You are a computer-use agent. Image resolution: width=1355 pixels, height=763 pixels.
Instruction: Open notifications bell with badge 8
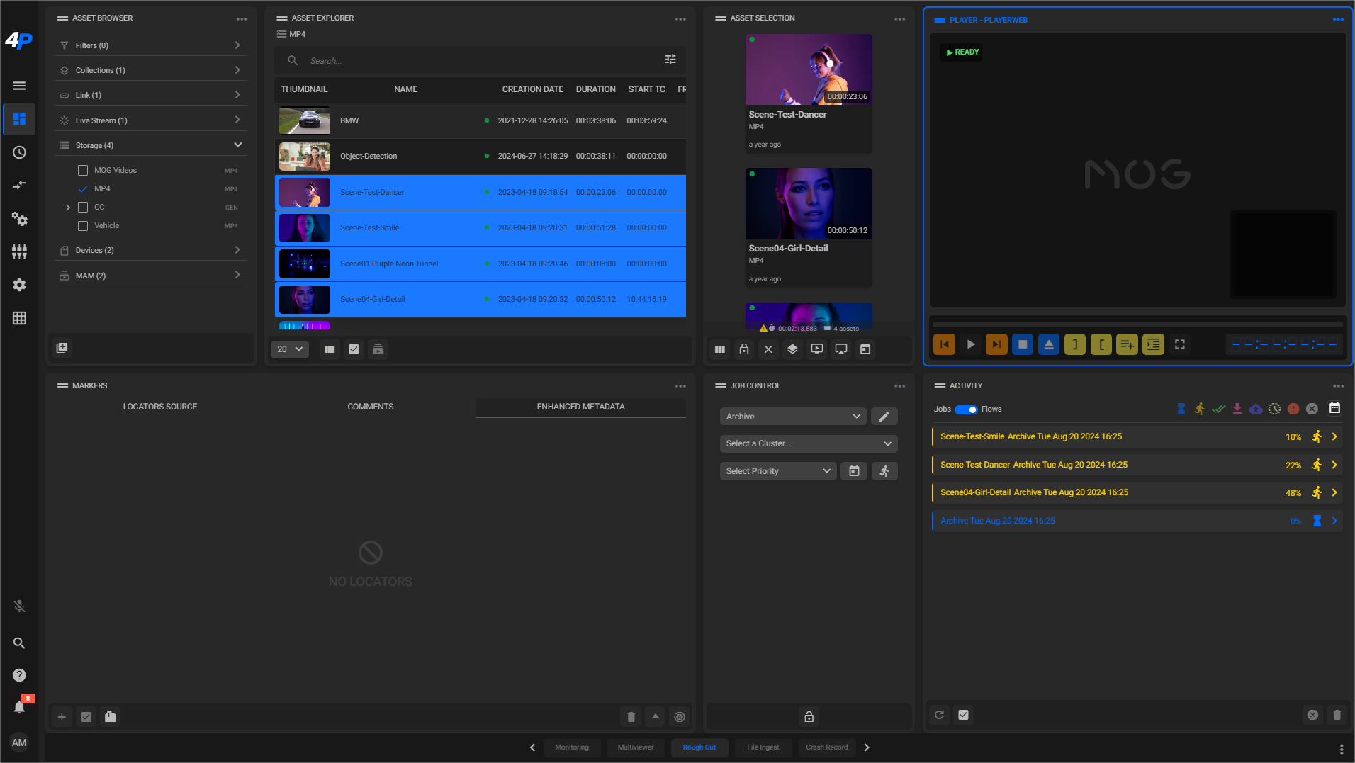tap(19, 706)
